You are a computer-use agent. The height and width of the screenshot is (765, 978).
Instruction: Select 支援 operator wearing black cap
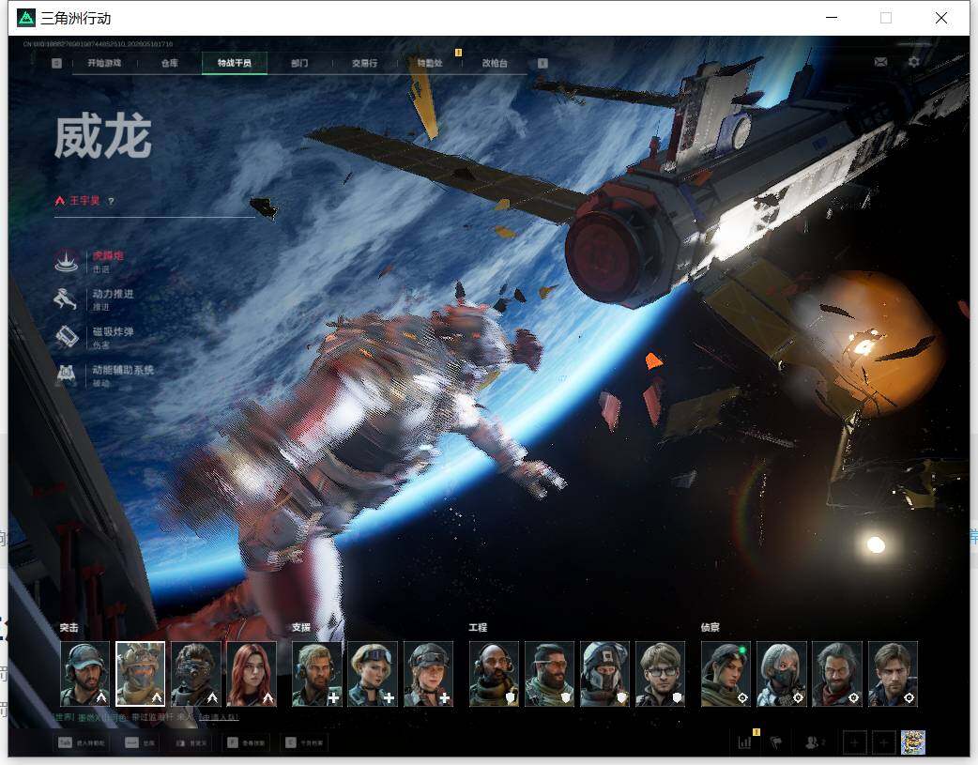click(x=428, y=674)
